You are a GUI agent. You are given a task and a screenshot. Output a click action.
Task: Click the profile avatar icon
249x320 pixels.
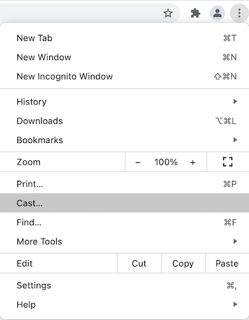(x=217, y=13)
